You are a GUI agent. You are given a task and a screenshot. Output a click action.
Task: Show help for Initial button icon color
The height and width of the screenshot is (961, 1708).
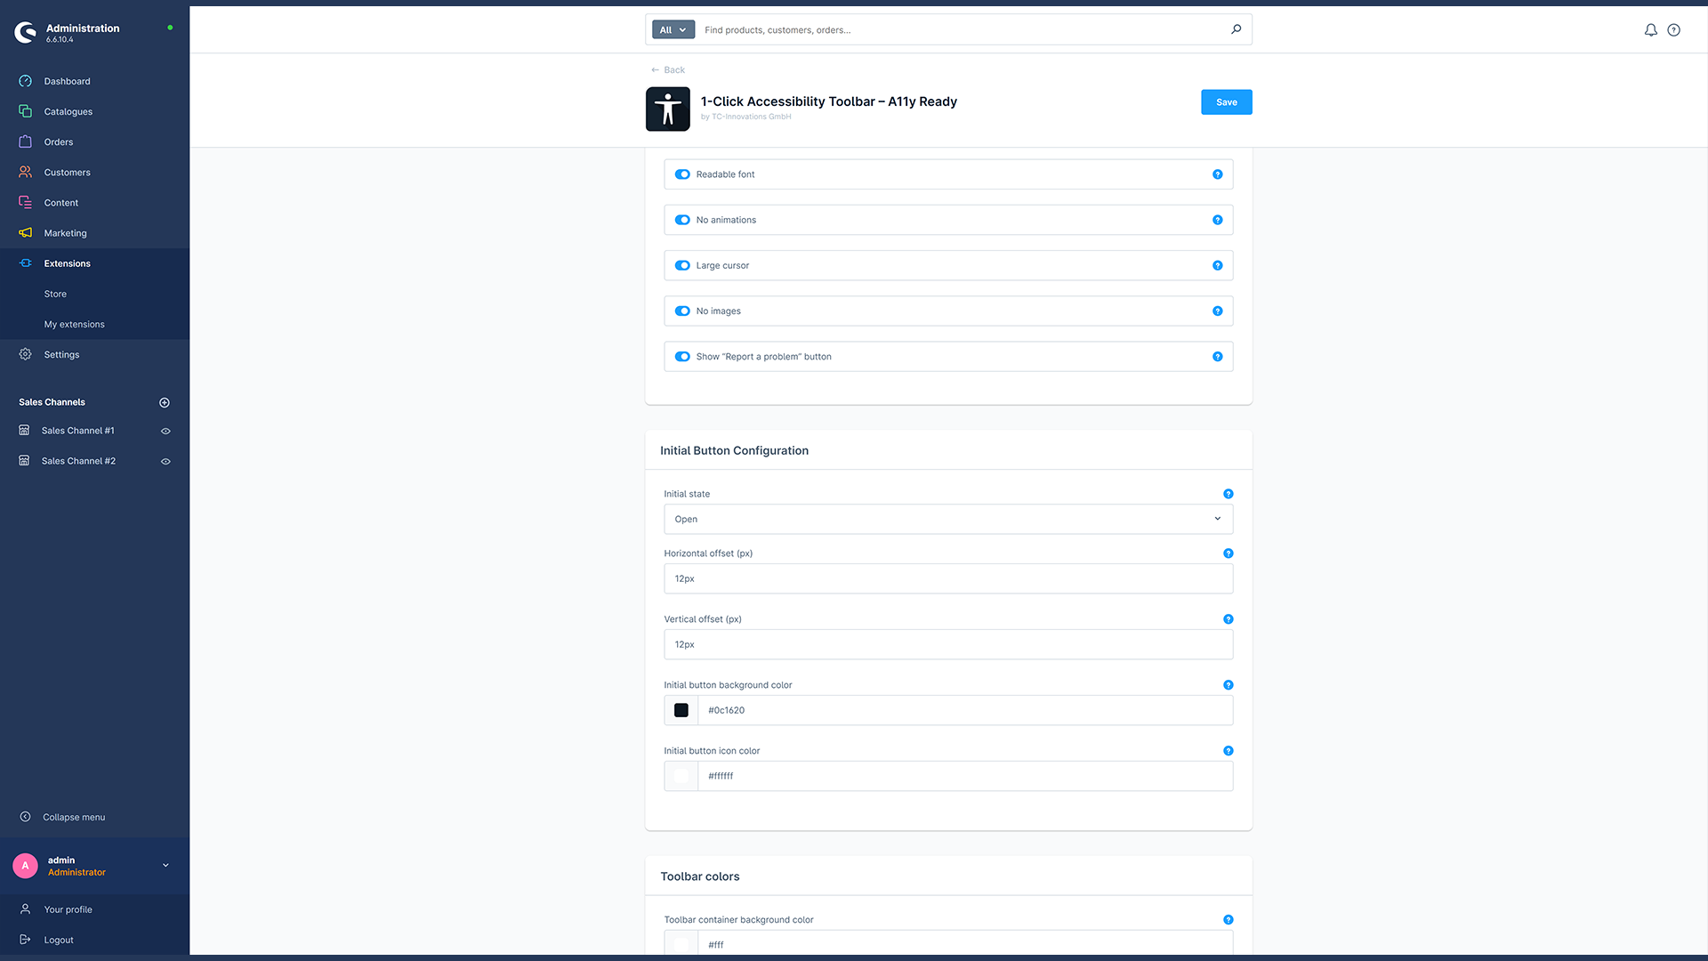click(1228, 751)
